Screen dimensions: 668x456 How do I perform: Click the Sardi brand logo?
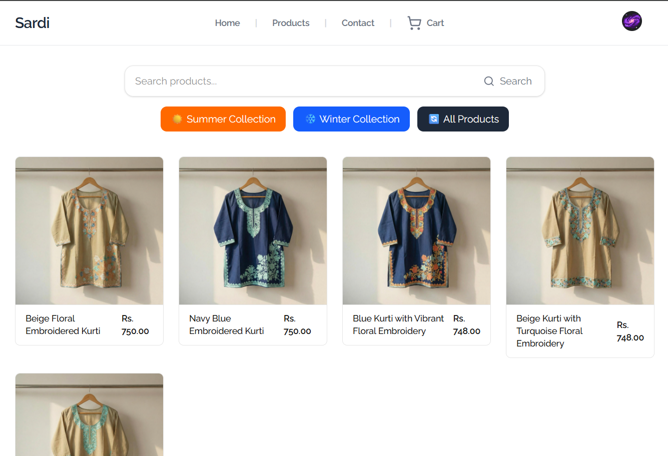33,23
